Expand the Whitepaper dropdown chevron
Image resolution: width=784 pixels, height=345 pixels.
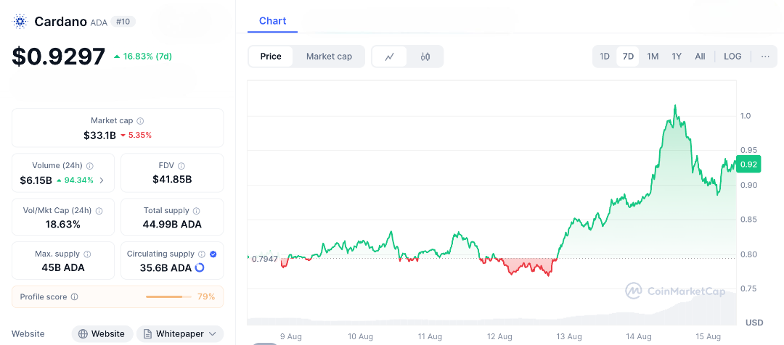pyautogui.click(x=212, y=333)
